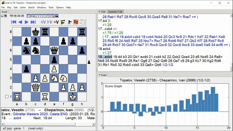The height and width of the screenshot is (131, 233).
Task: Click the blue axb4 link in game info
Action: pyautogui.click(x=17, y=118)
